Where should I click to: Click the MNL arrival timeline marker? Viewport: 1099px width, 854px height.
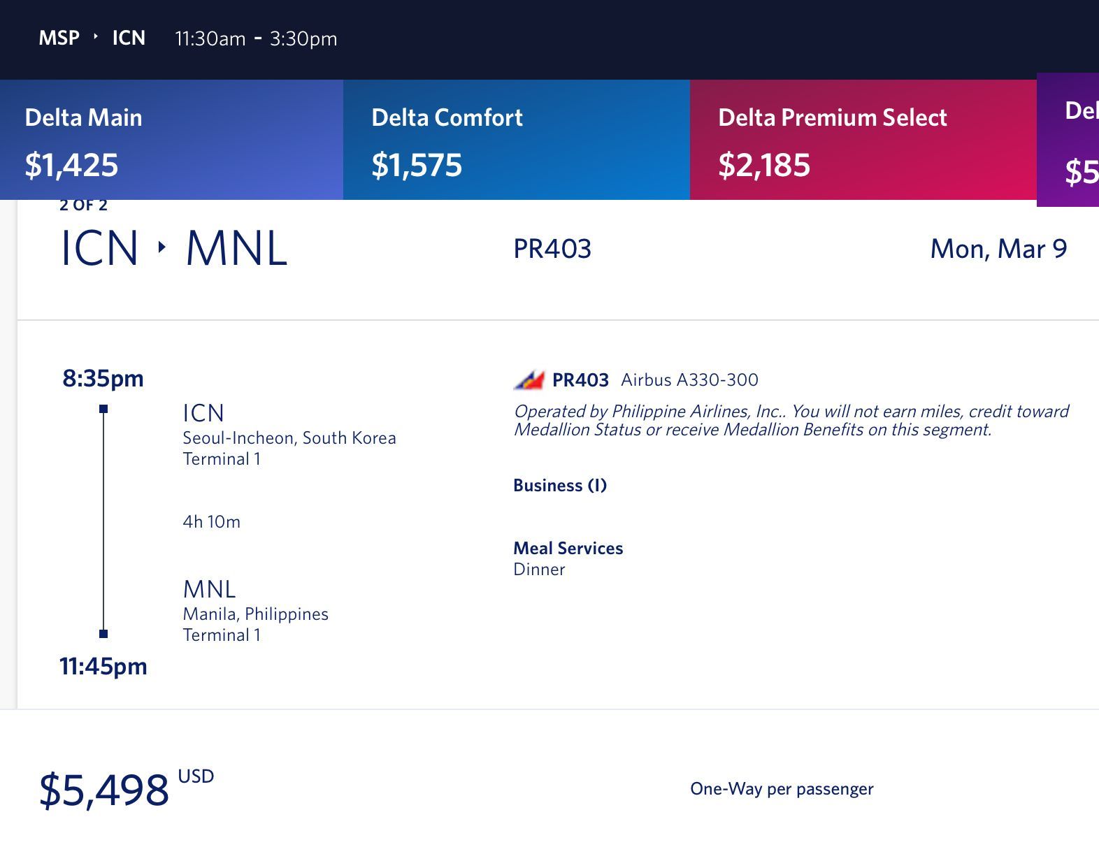[103, 634]
